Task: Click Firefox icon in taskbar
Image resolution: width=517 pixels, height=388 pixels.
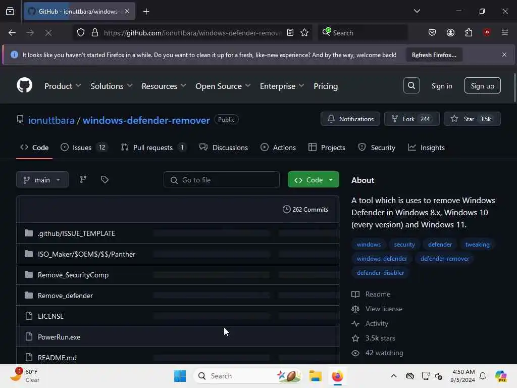Action: click(337, 376)
